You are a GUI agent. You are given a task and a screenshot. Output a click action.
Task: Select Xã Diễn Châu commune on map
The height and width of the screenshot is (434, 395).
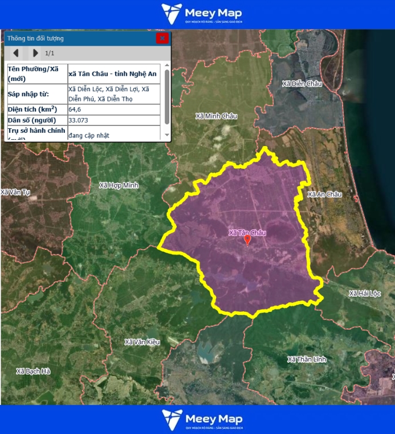[x=302, y=84]
